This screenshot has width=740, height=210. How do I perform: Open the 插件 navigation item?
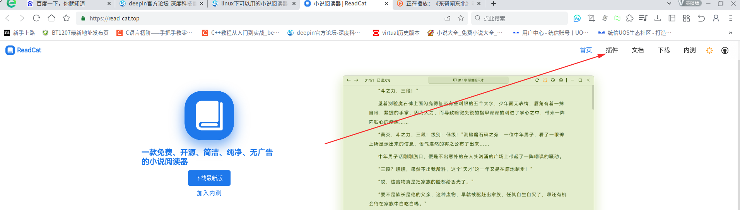612,50
